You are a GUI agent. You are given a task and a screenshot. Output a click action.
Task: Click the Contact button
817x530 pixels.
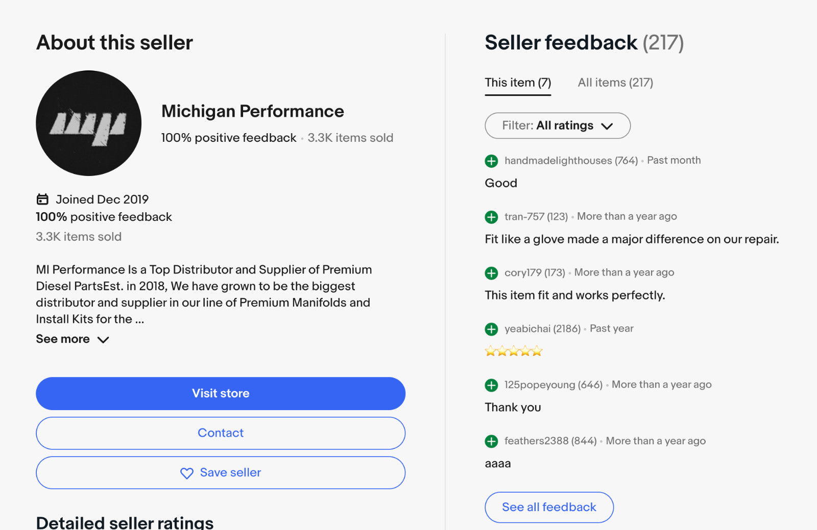click(x=221, y=433)
